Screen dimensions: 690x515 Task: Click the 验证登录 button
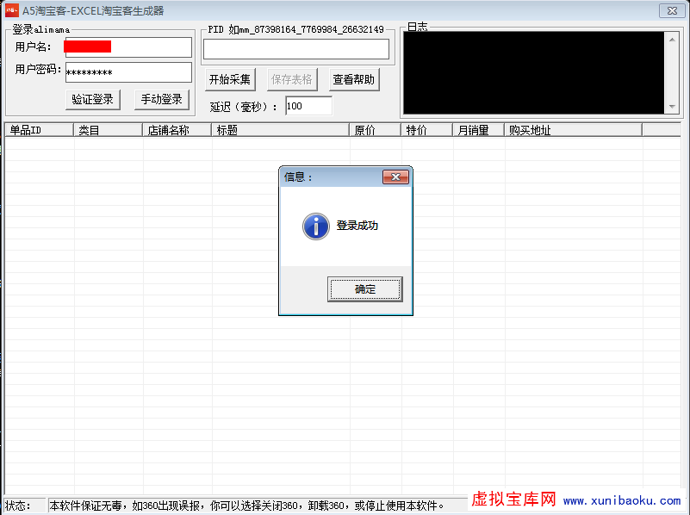click(92, 99)
